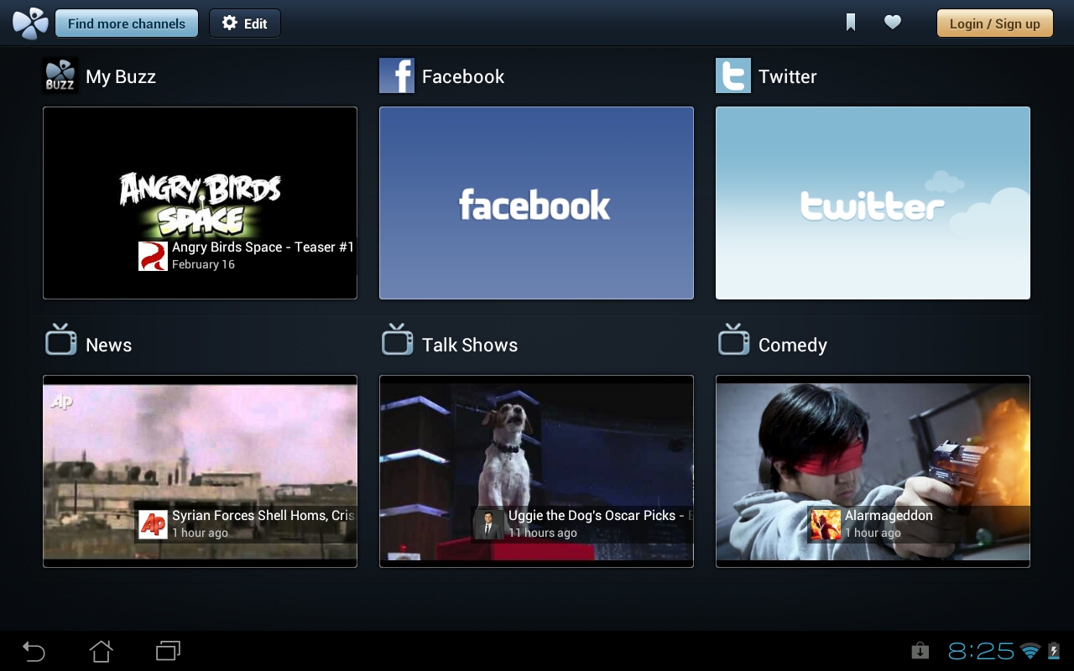
Task: Tap the Android back button
Action: [x=34, y=651]
